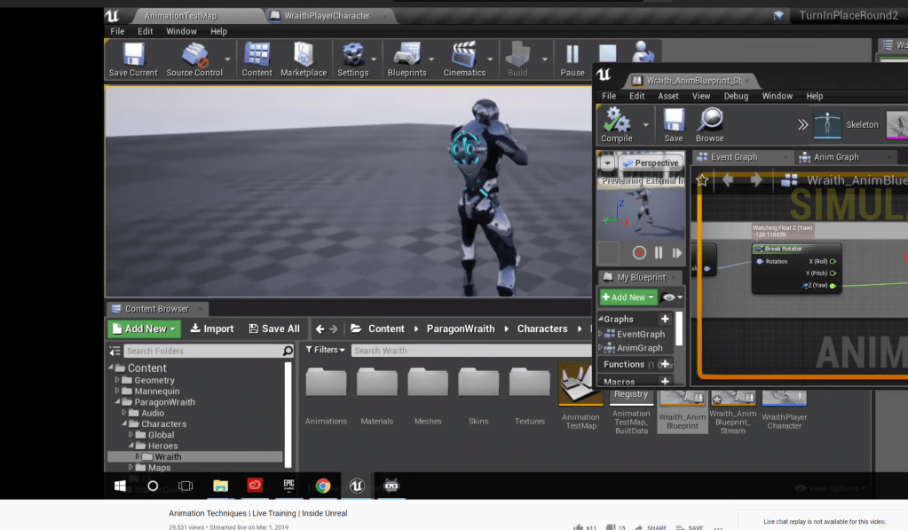Image resolution: width=908 pixels, height=530 pixels.
Task: Click the Compile icon in the blueprint toolbar
Action: coord(616,121)
